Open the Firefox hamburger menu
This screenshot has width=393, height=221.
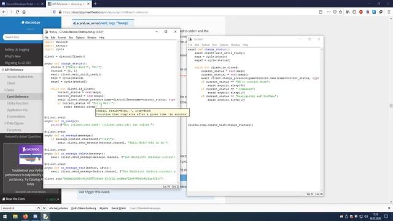click(x=389, y=12)
